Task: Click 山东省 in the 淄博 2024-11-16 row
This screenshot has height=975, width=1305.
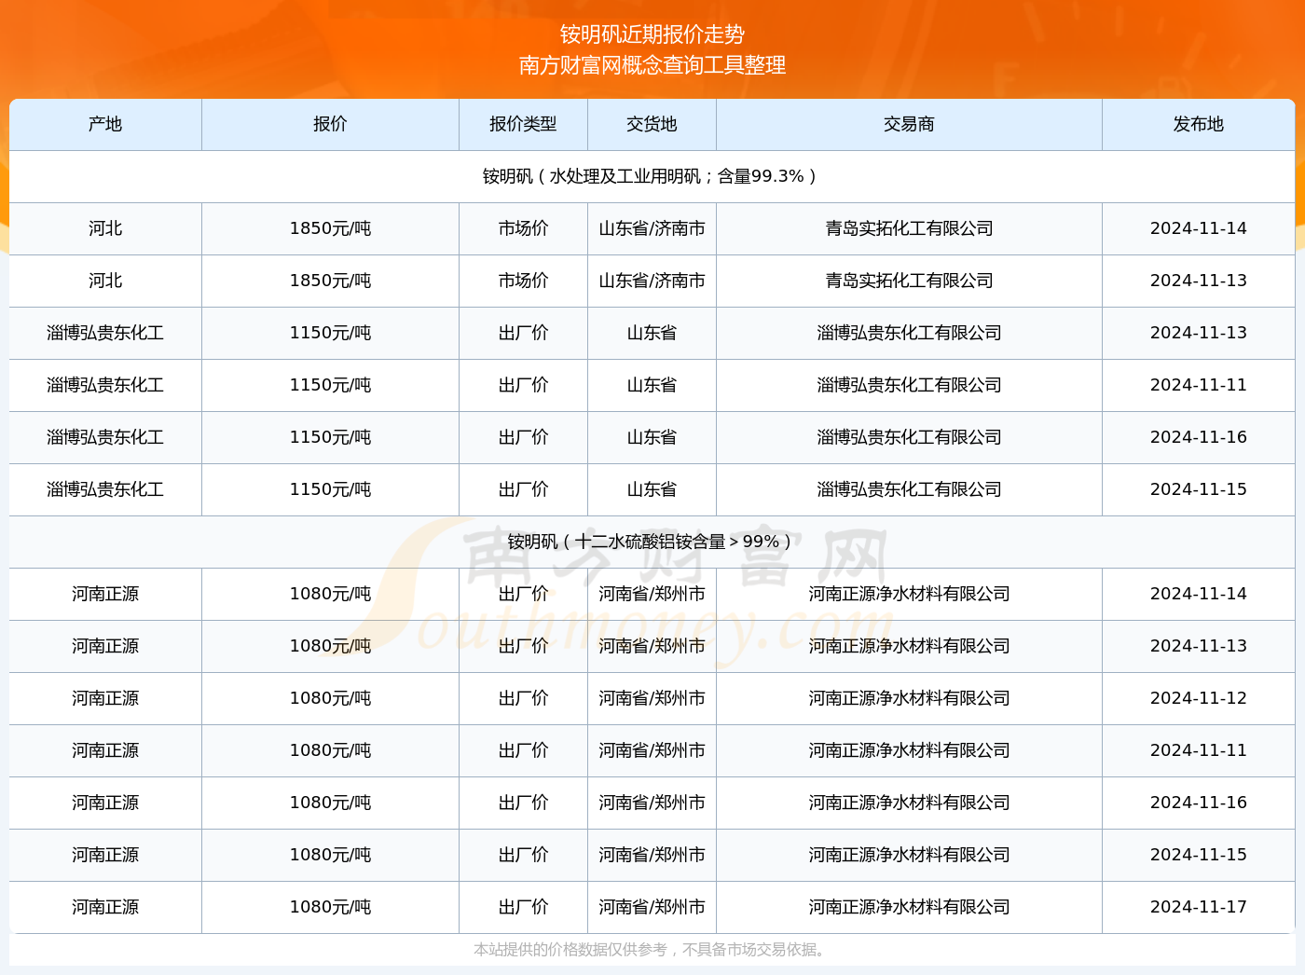Action: (652, 437)
